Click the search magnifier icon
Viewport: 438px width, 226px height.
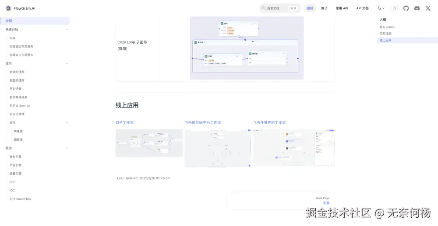264,8
